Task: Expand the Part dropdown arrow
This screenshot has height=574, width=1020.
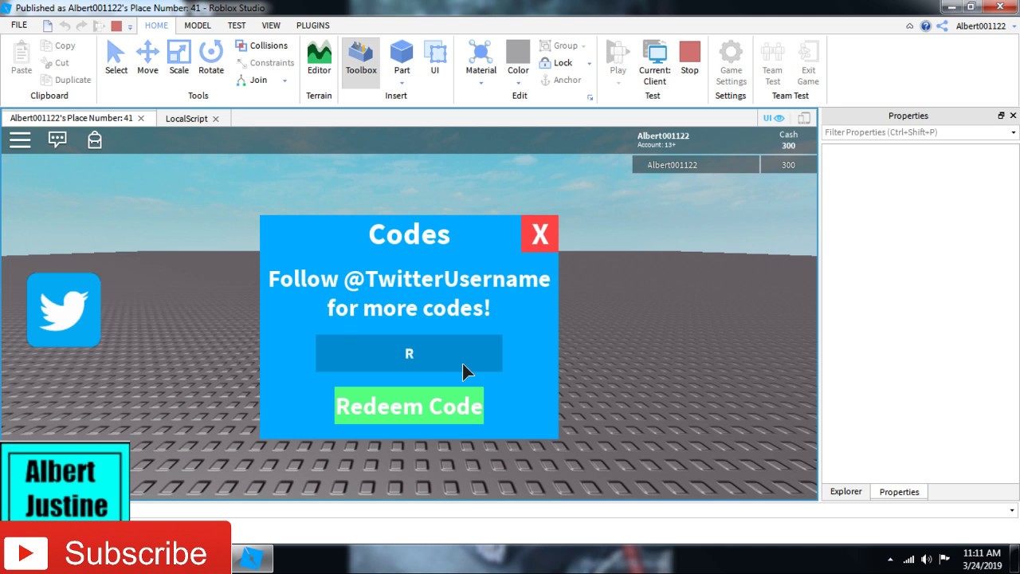Action: pyautogui.click(x=402, y=83)
